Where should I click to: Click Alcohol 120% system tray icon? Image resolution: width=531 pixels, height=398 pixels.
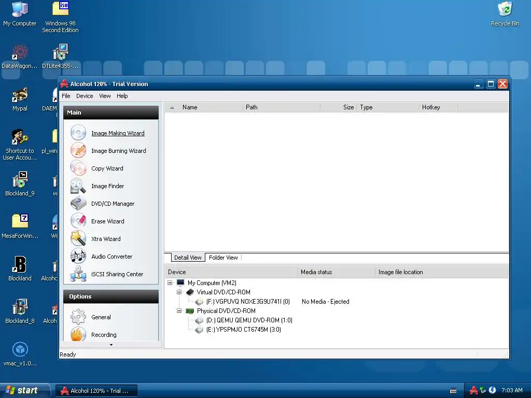[474, 390]
